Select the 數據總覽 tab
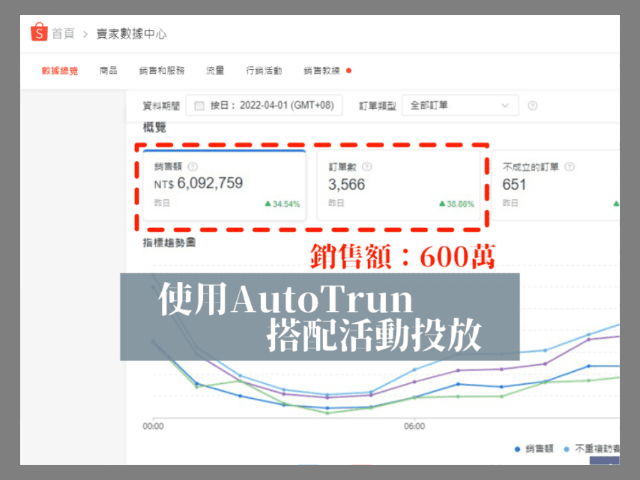This screenshot has height=480, width=640. click(x=59, y=71)
